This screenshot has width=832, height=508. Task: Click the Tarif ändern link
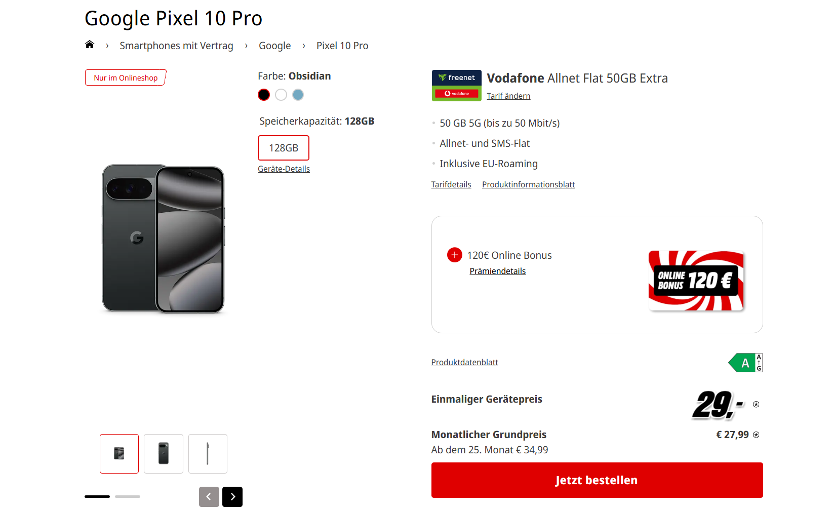tap(508, 96)
